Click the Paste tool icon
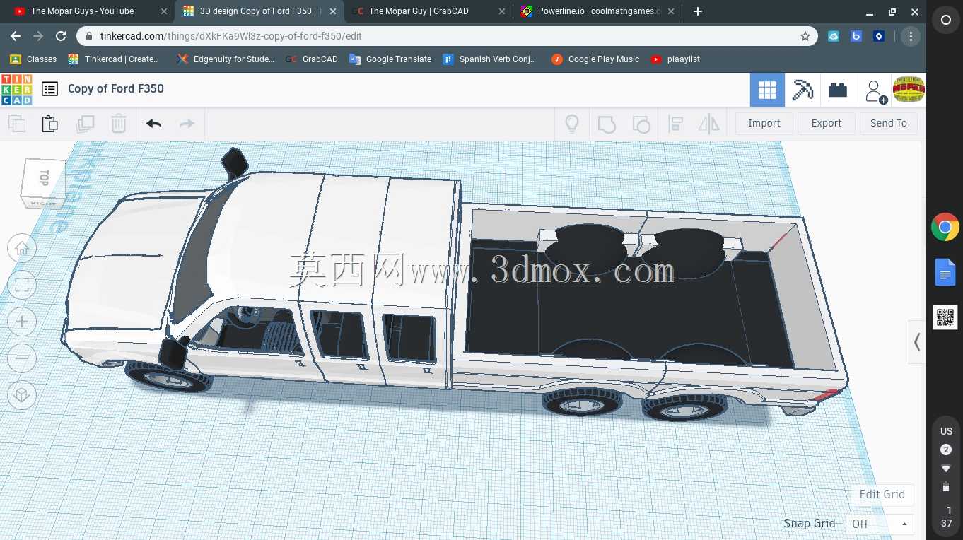The height and width of the screenshot is (540, 963). pyautogui.click(x=50, y=124)
